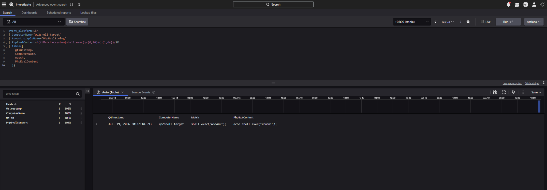Viewport: 547px width, 190px height.
Task: Sort by the PhpEvalContent column header
Action: click(x=243, y=117)
